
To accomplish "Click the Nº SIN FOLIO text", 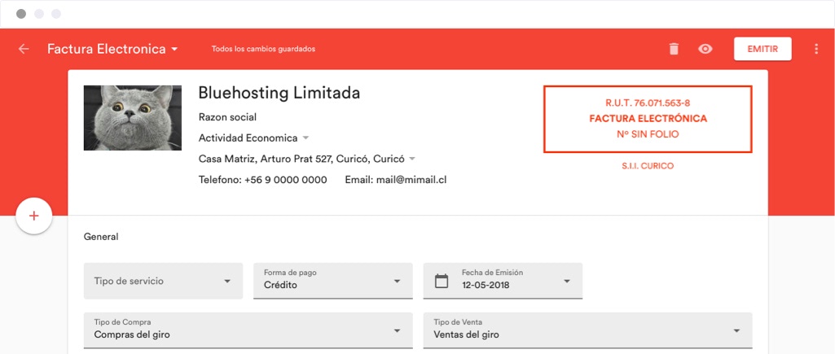I will 648,134.
